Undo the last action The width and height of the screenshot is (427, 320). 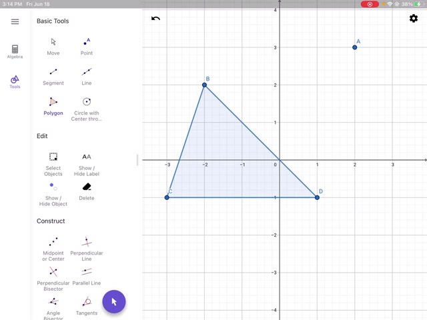[155, 19]
